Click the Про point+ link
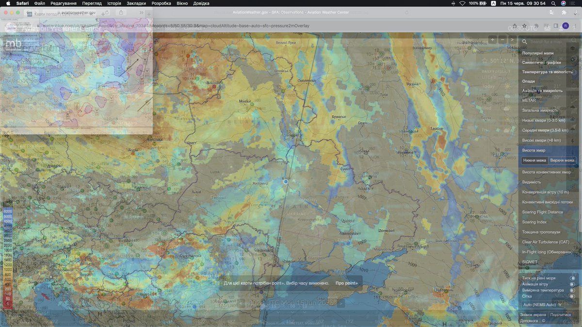The width and height of the screenshot is (582, 327). 347,283
